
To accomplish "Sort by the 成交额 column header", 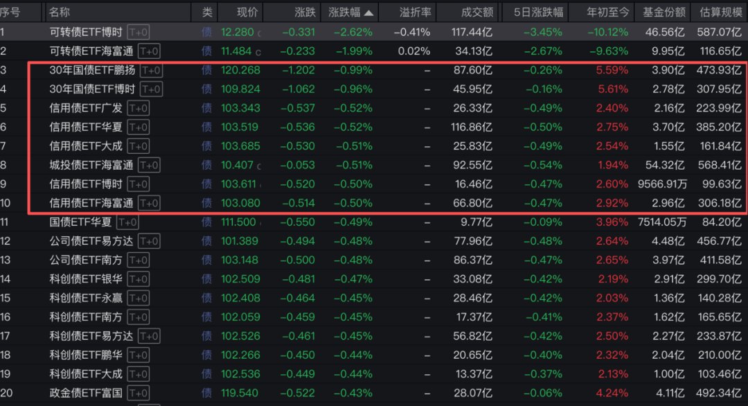I will [x=477, y=12].
